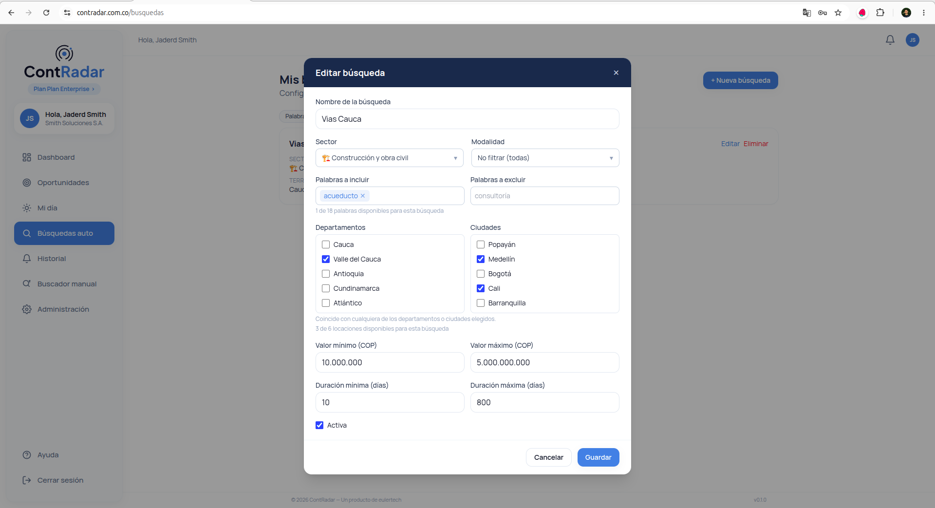This screenshot has height=508, width=935.
Task: Reload the page with refresh icon
Action: click(46, 13)
